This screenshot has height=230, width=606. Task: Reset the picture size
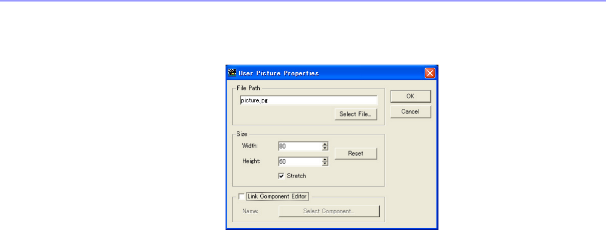pyautogui.click(x=355, y=154)
